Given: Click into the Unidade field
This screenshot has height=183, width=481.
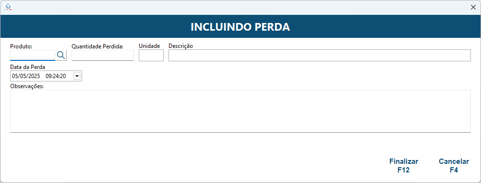Looking at the screenshot, I should click(151, 56).
